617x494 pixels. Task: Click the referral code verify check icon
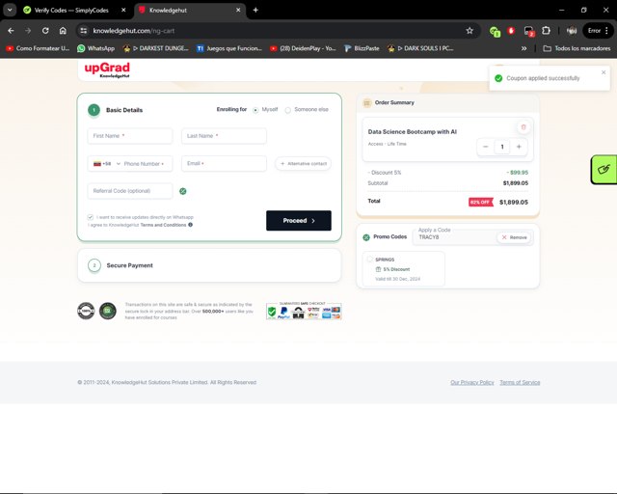pos(182,191)
